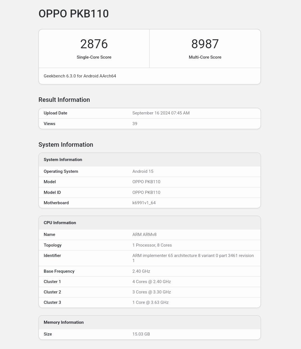Click the large System Information section heading
This screenshot has width=301, height=349.
point(66,145)
